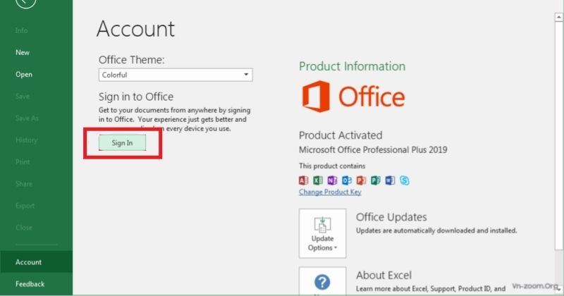The width and height of the screenshot is (564, 296).
Task: Select the Account sidebar item
Action: (36, 262)
